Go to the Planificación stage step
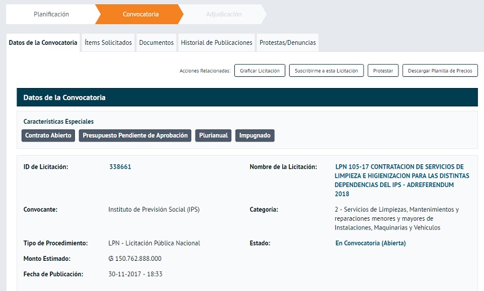 [51, 14]
